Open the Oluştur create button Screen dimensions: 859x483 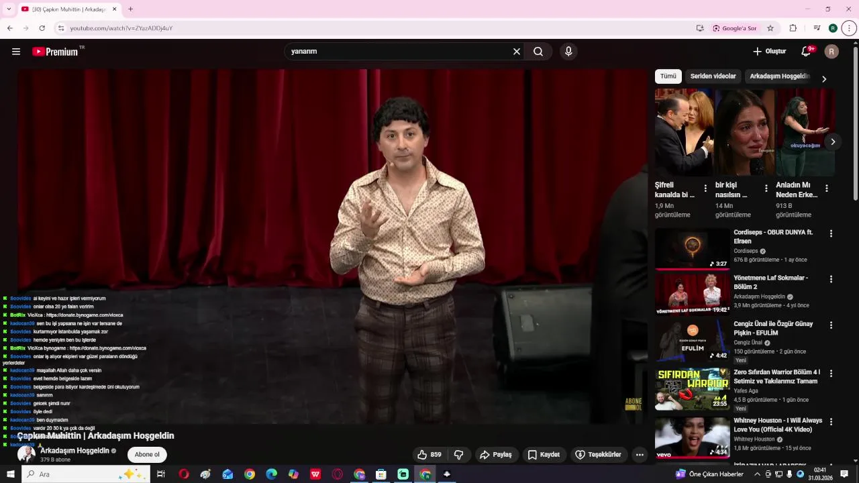pyautogui.click(x=769, y=52)
